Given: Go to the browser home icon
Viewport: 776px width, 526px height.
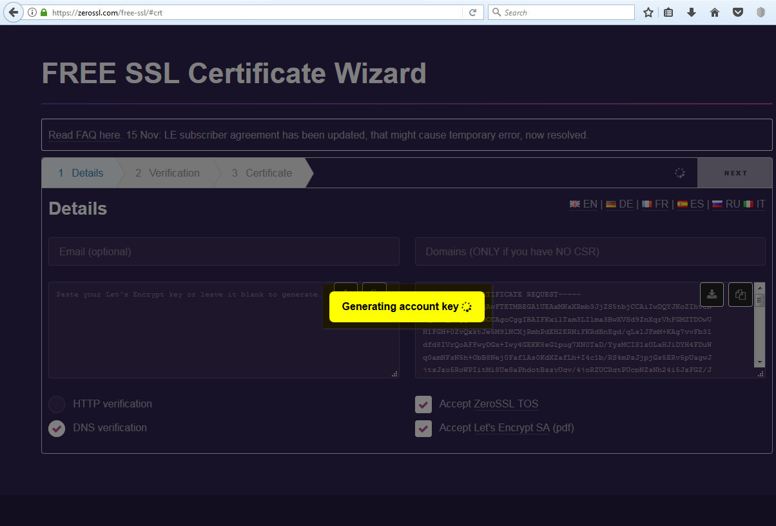Looking at the screenshot, I should 715,12.
